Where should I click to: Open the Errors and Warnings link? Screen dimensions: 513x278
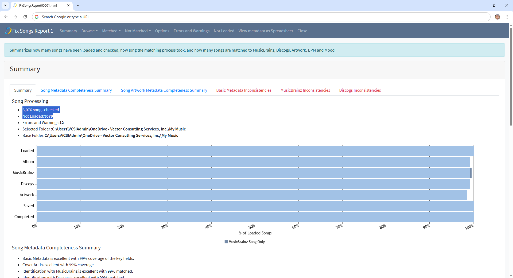(x=191, y=31)
